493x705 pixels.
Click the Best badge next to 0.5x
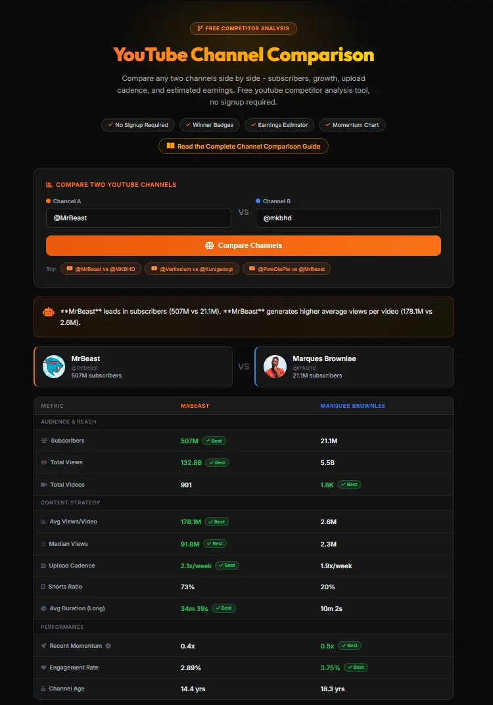coord(350,645)
